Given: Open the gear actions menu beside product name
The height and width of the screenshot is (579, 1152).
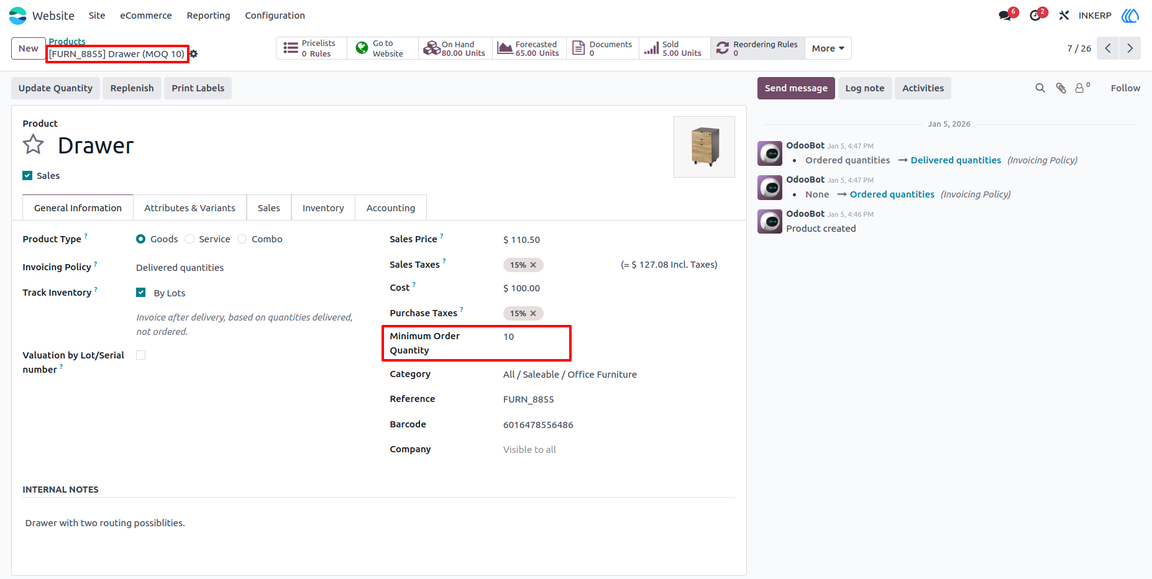Looking at the screenshot, I should tap(194, 54).
